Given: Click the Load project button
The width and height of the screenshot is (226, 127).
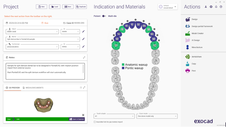Looking at the screenshot, I should [x=55, y=7].
